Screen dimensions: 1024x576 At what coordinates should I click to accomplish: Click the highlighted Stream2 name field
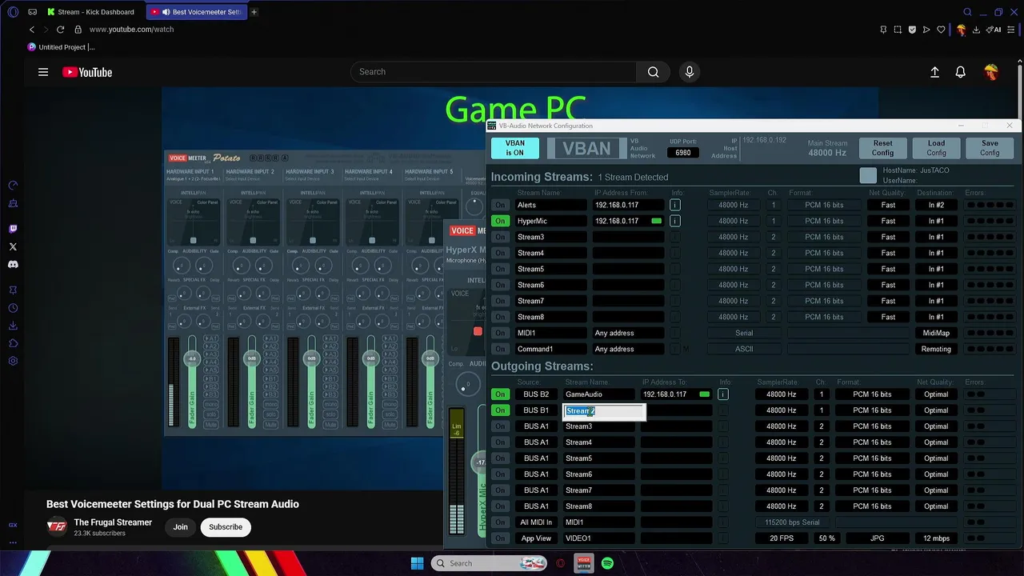click(604, 411)
